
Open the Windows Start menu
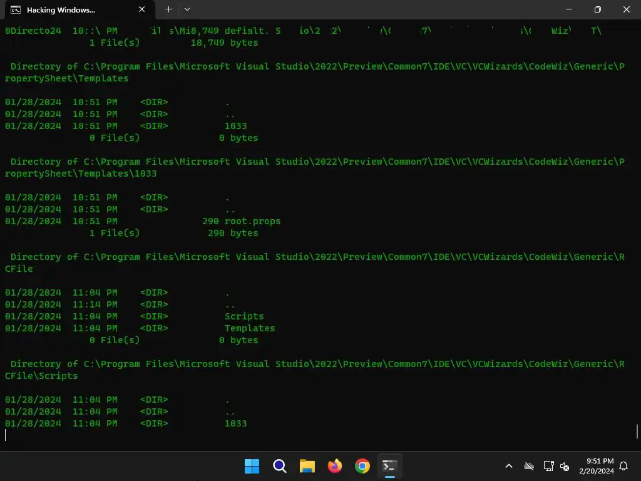252,466
